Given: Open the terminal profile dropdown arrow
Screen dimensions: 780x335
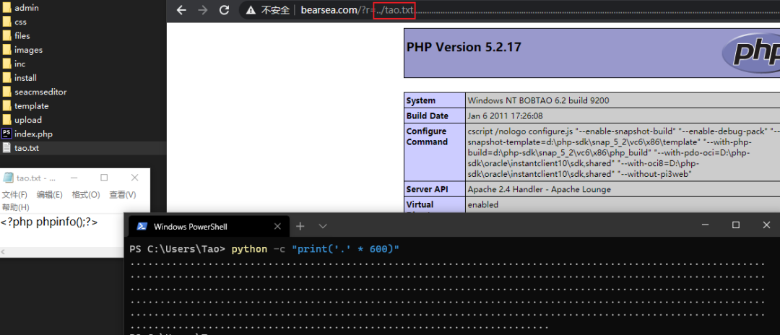Looking at the screenshot, I should pyautogui.click(x=323, y=226).
